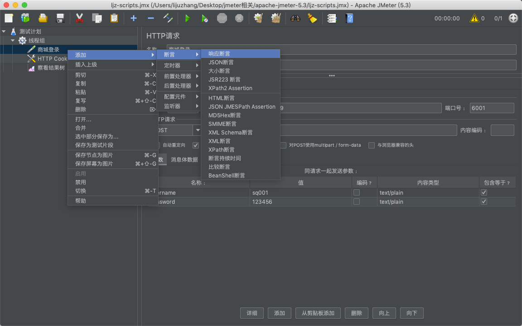This screenshot has width=522, height=326.
Task: Expand the 添加 submenu
Action: tap(112, 55)
